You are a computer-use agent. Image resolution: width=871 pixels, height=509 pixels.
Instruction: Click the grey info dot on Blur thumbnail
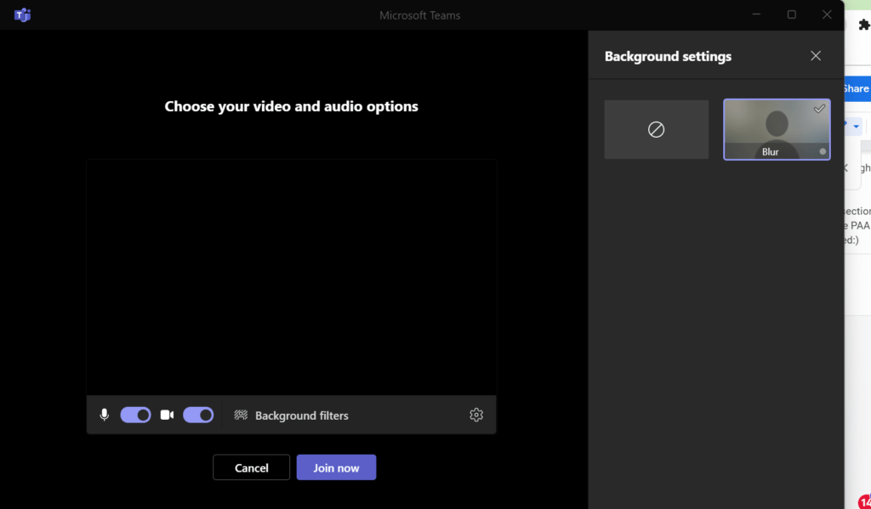click(822, 150)
